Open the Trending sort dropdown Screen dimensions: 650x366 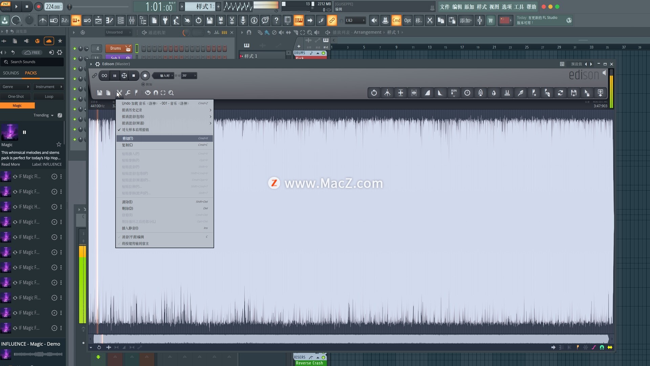43,115
